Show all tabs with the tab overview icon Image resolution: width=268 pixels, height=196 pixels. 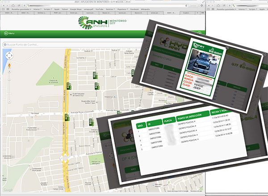click(x=202, y=13)
